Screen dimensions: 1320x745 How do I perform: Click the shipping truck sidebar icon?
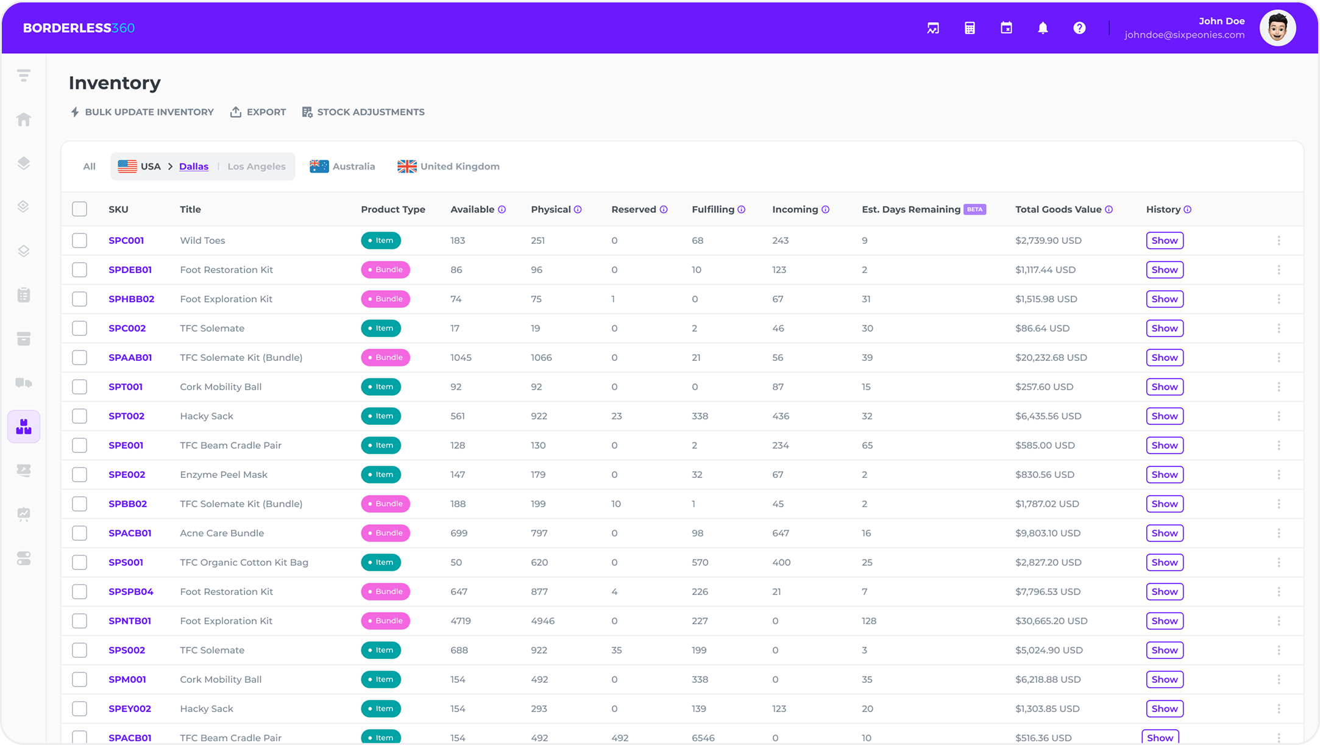tap(24, 383)
